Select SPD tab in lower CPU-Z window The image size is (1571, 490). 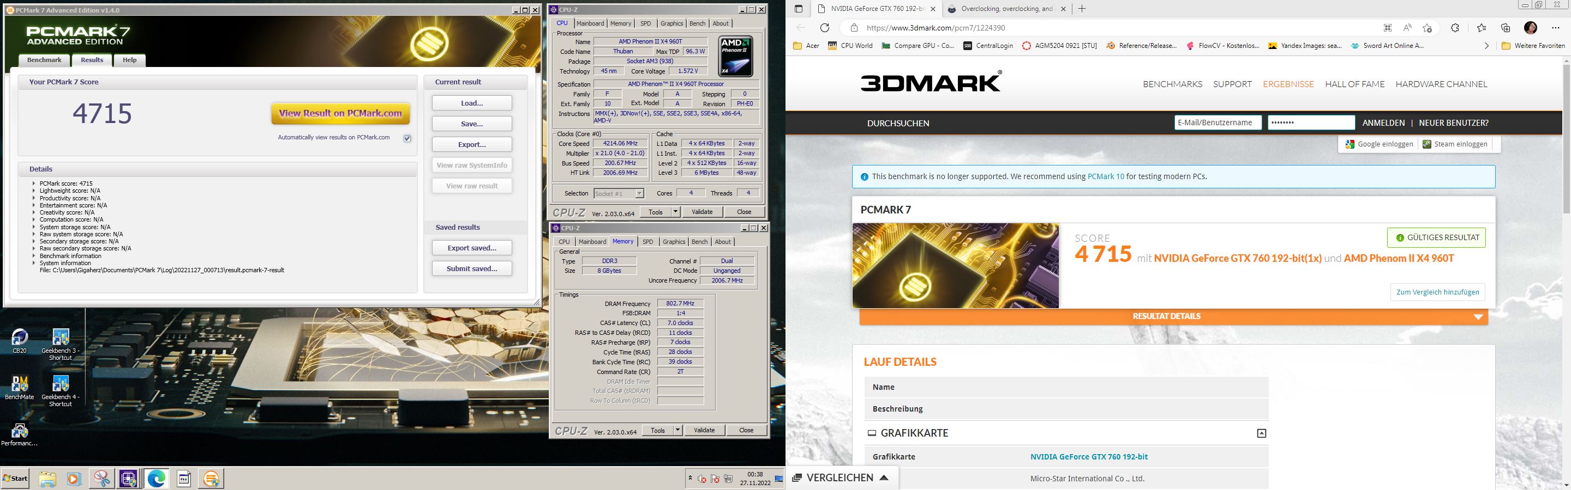click(x=647, y=242)
